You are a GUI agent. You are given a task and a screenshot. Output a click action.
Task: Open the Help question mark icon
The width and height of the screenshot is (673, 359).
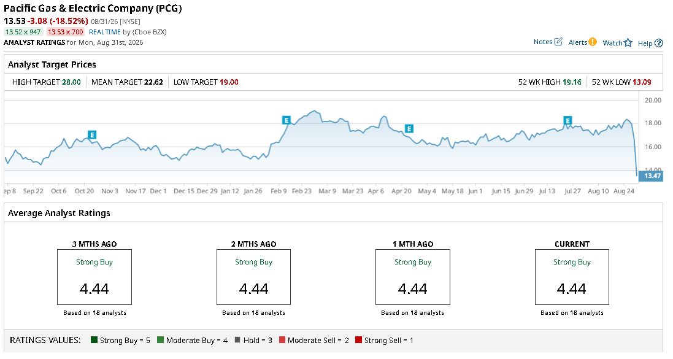pyautogui.click(x=658, y=43)
